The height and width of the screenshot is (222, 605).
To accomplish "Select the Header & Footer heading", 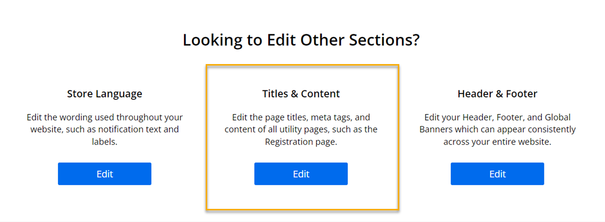I will pyautogui.click(x=497, y=94).
